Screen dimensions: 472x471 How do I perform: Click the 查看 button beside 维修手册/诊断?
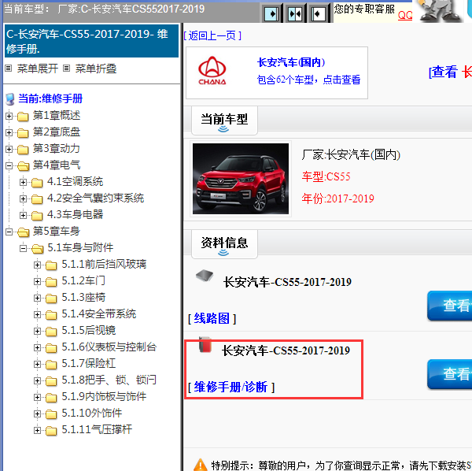(x=450, y=374)
